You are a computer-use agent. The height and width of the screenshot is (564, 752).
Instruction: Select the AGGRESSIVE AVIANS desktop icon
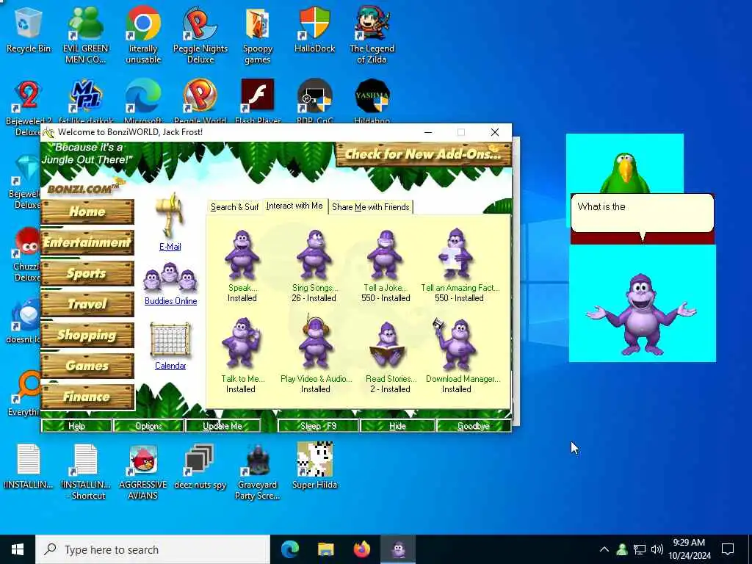(x=143, y=472)
